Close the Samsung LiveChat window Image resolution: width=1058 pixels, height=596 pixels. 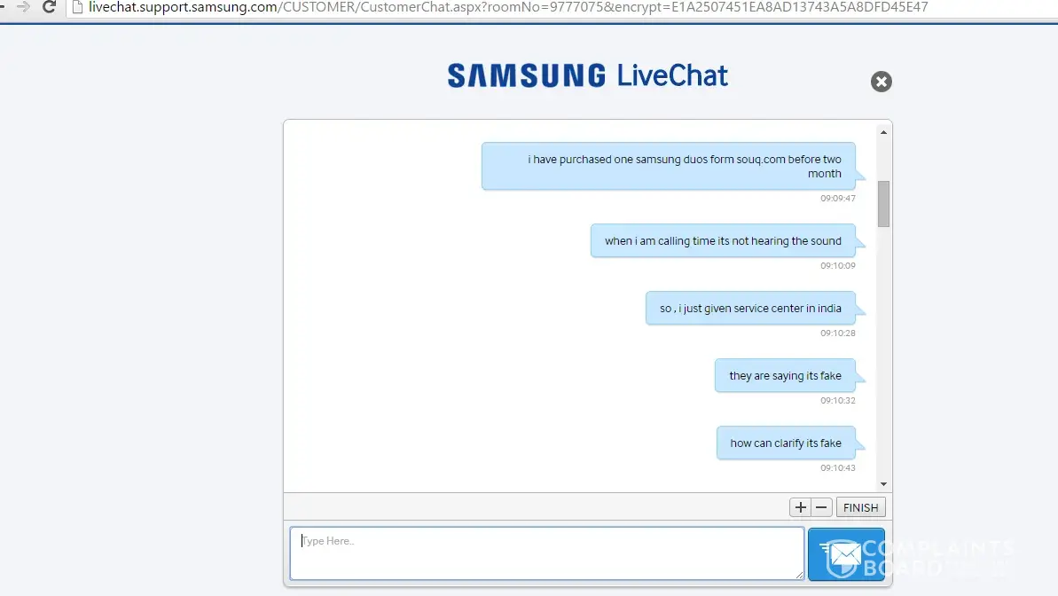(x=881, y=82)
